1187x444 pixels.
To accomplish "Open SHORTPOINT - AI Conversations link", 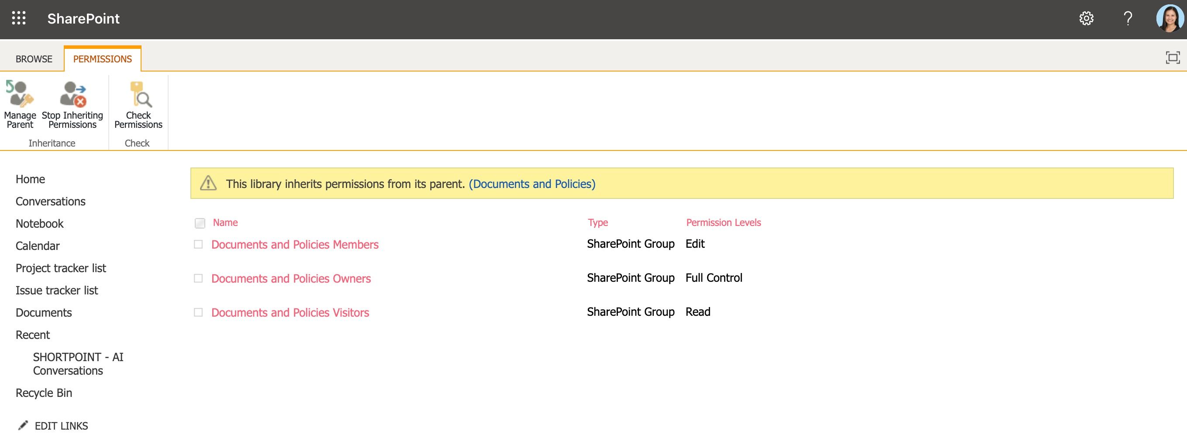I will pyautogui.click(x=78, y=363).
